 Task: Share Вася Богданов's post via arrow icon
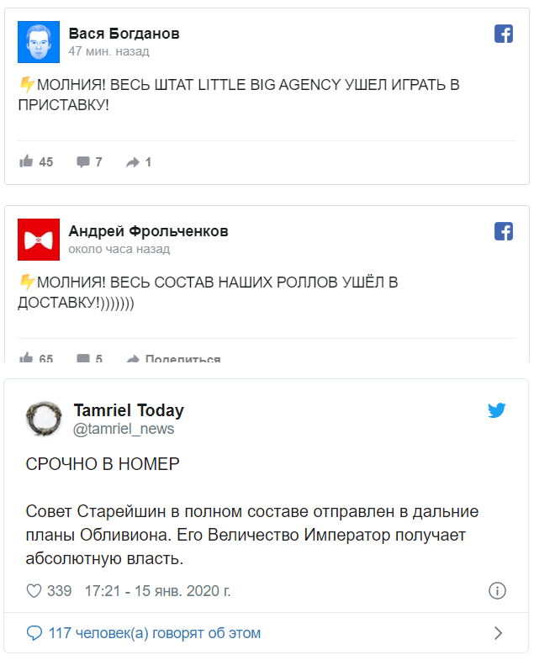pos(132,161)
